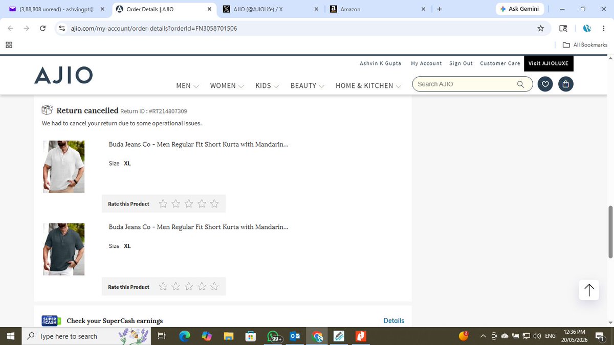This screenshot has height=345, width=614.
Task: Reload the page with the refresh icon
Action: pyautogui.click(x=43, y=29)
